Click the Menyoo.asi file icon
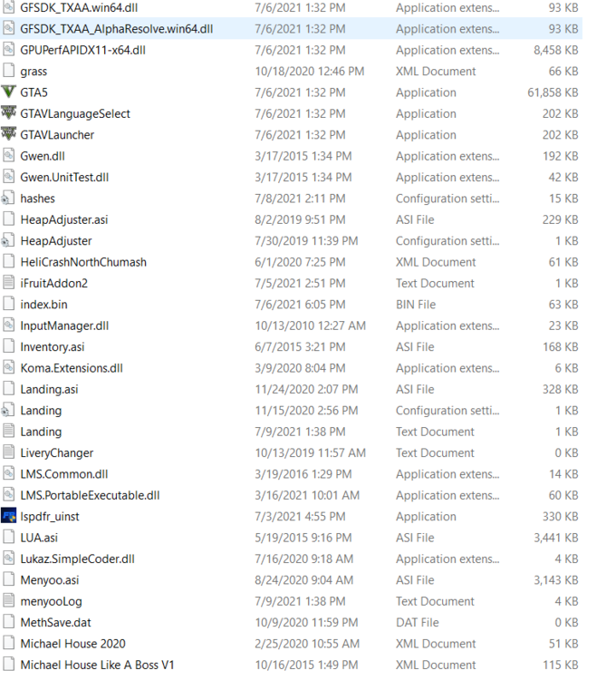This screenshot has height=680, width=606. (x=9, y=580)
